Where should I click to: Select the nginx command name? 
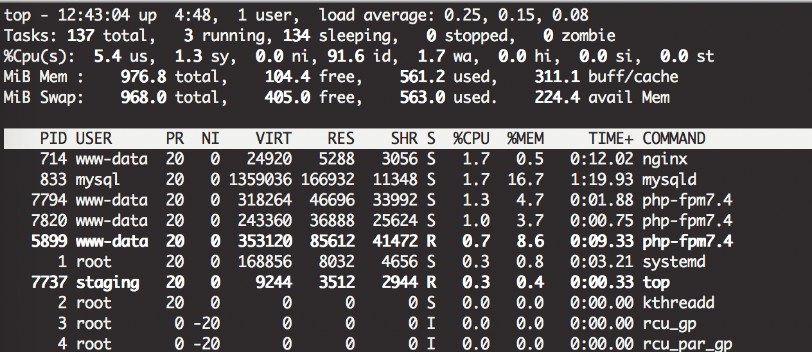(665, 159)
